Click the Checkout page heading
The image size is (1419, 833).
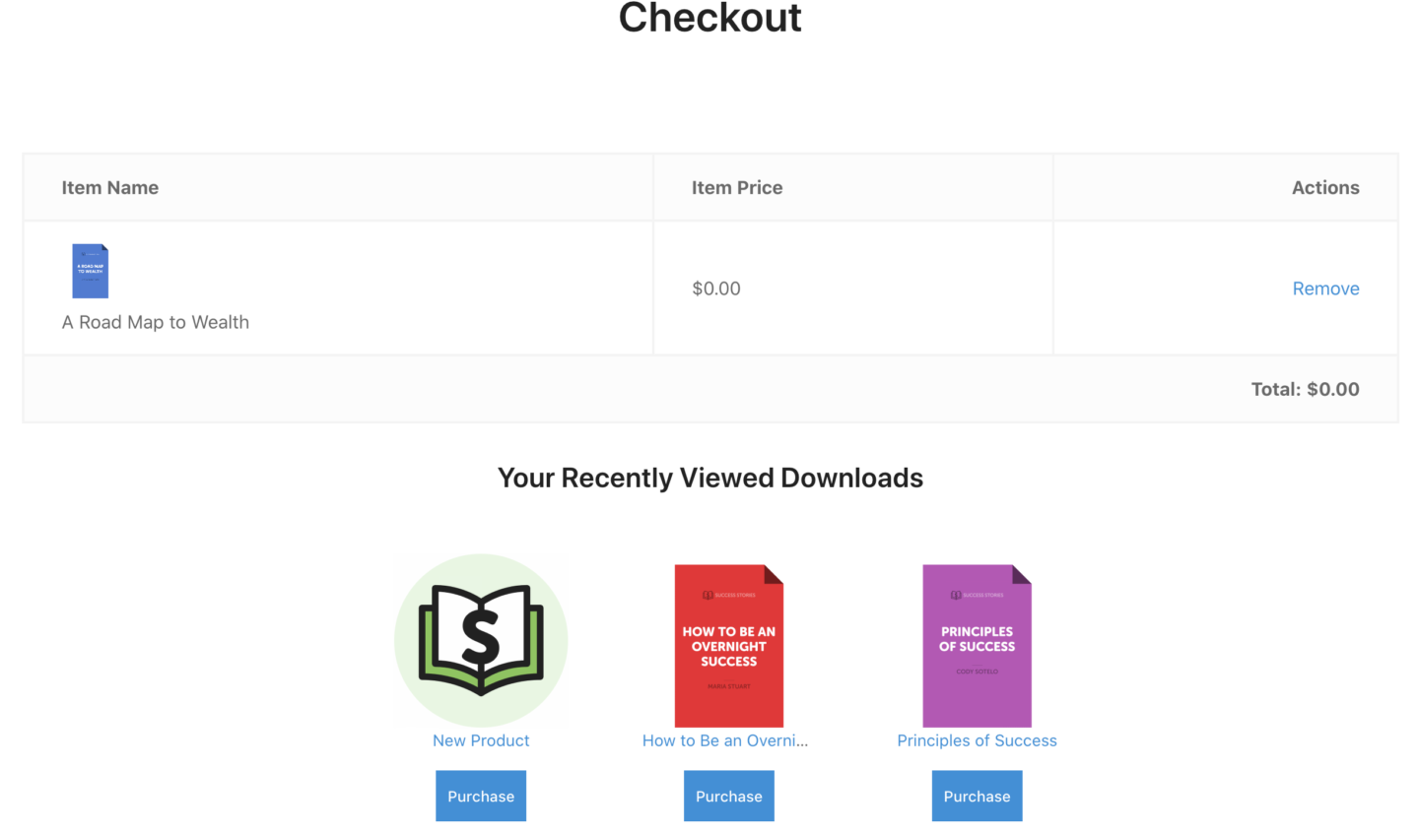[x=709, y=18]
